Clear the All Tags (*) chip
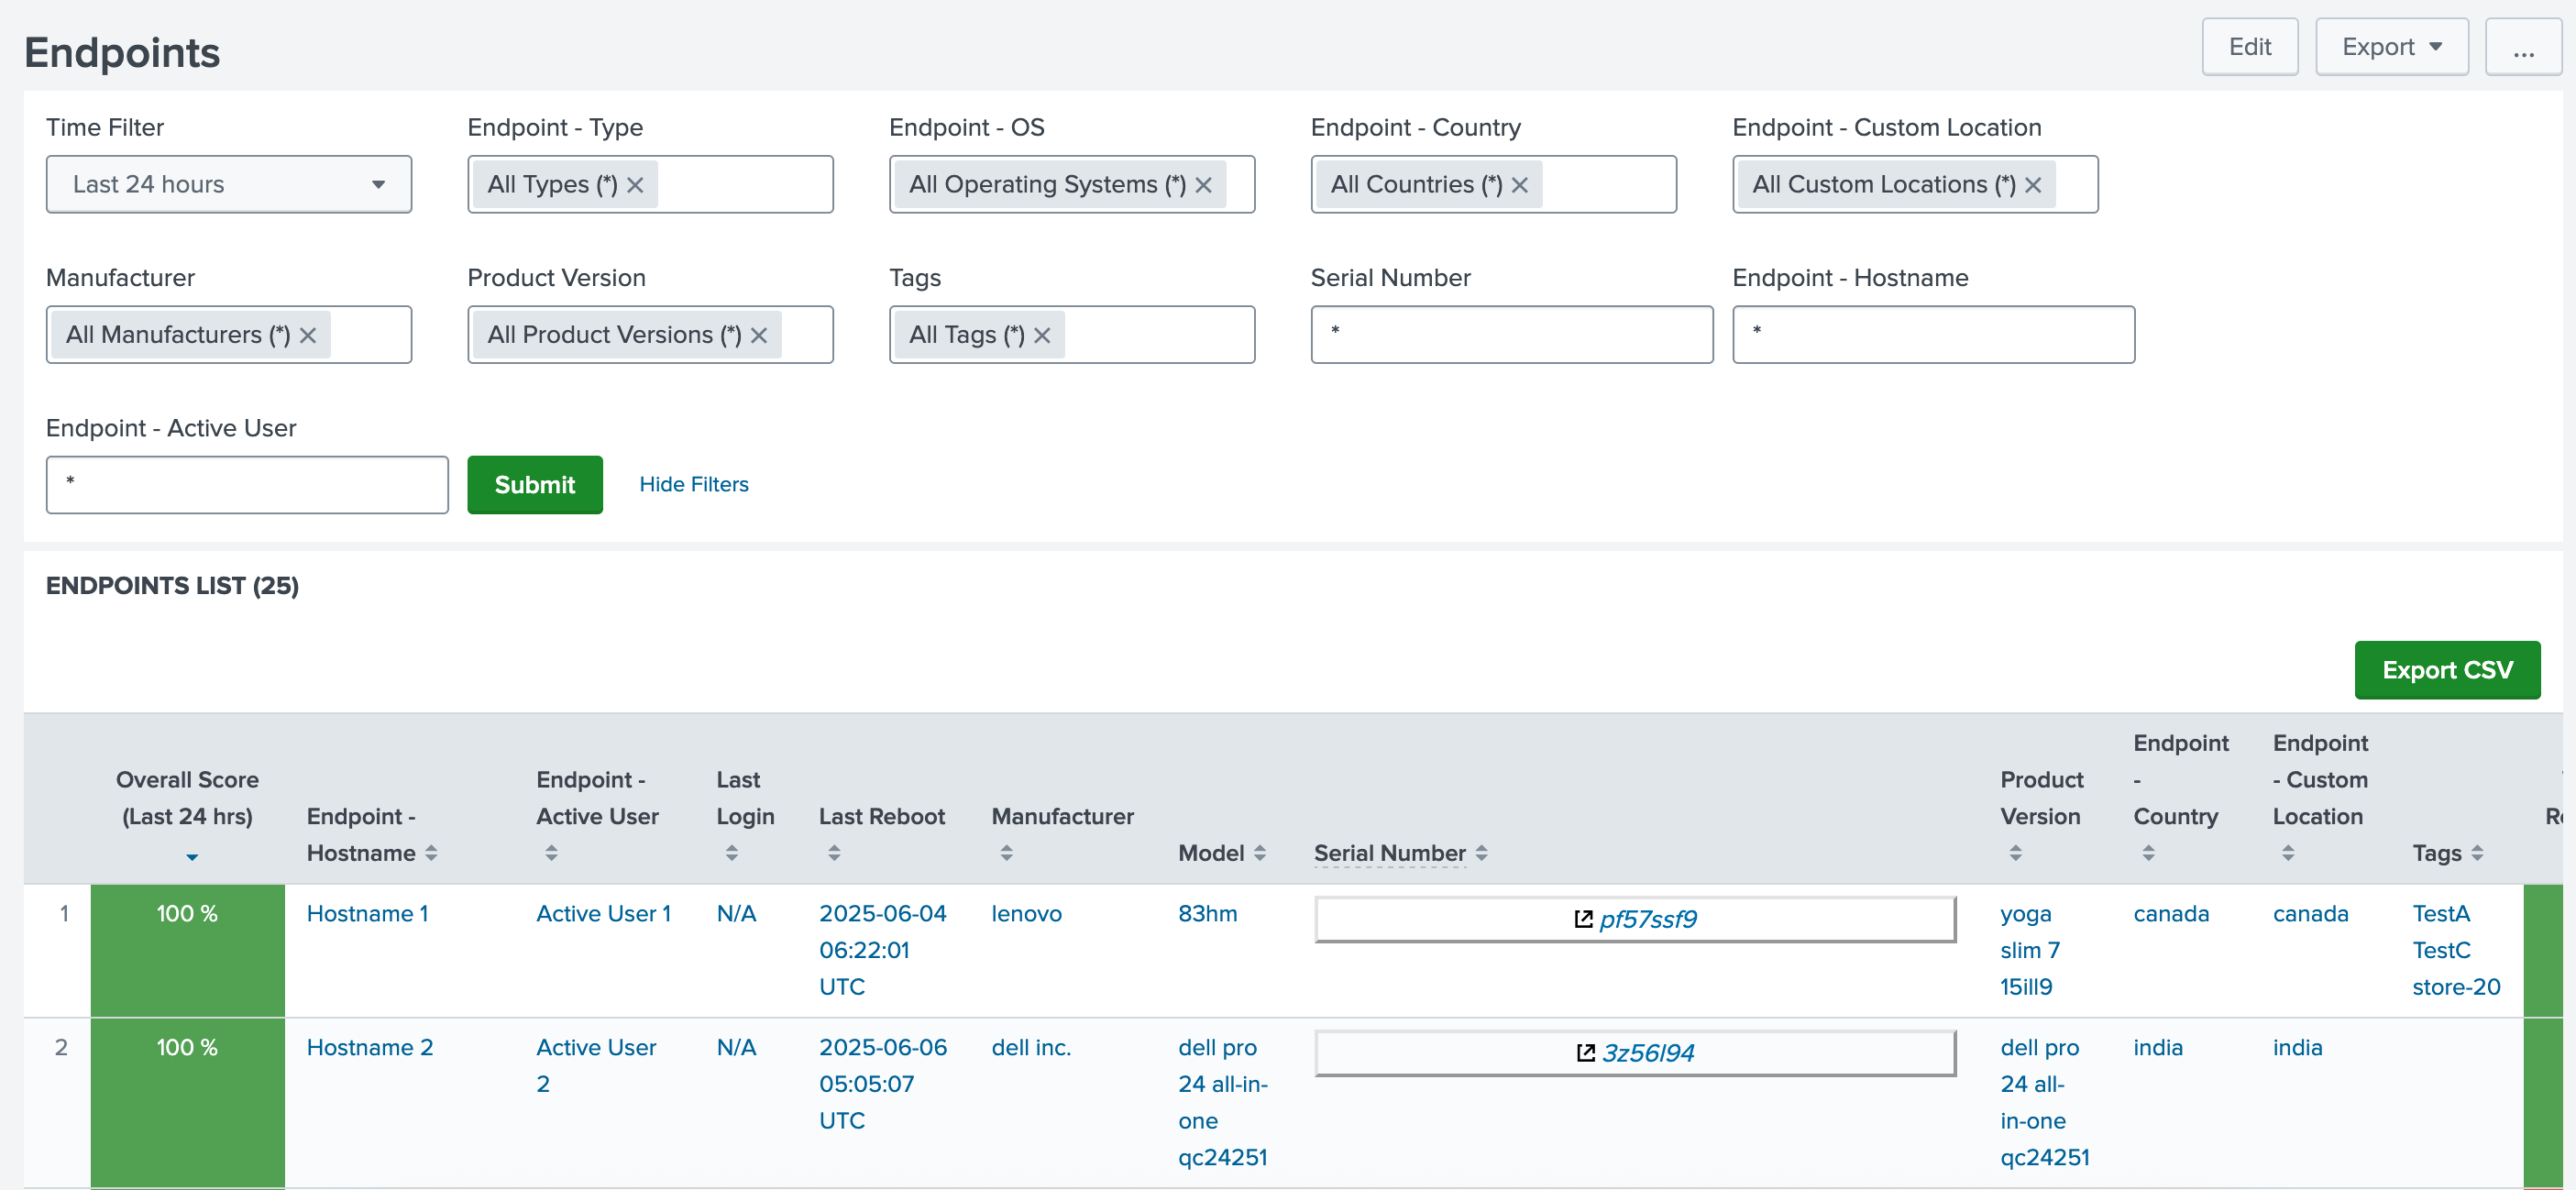The image size is (2576, 1190). click(x=1042, y=335)
